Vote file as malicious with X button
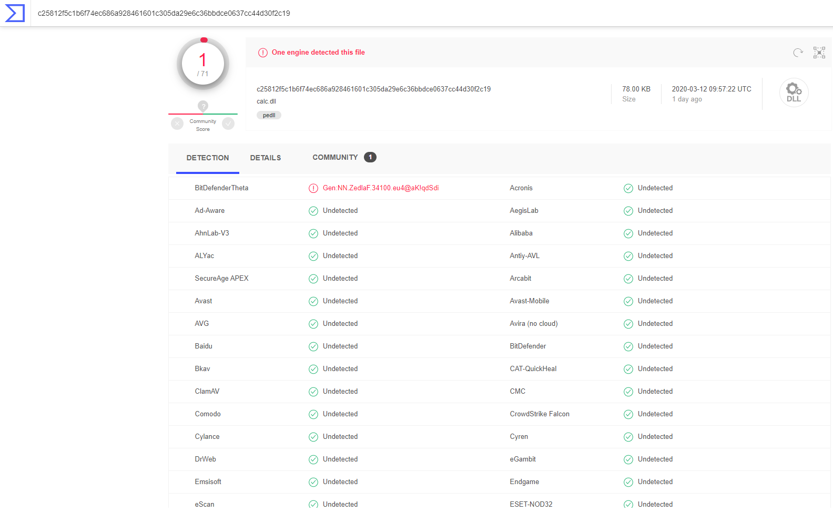833x513 pixels. pos(177,124)
